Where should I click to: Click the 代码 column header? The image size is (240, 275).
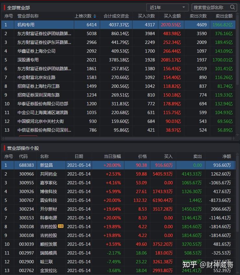coord(23,156)
